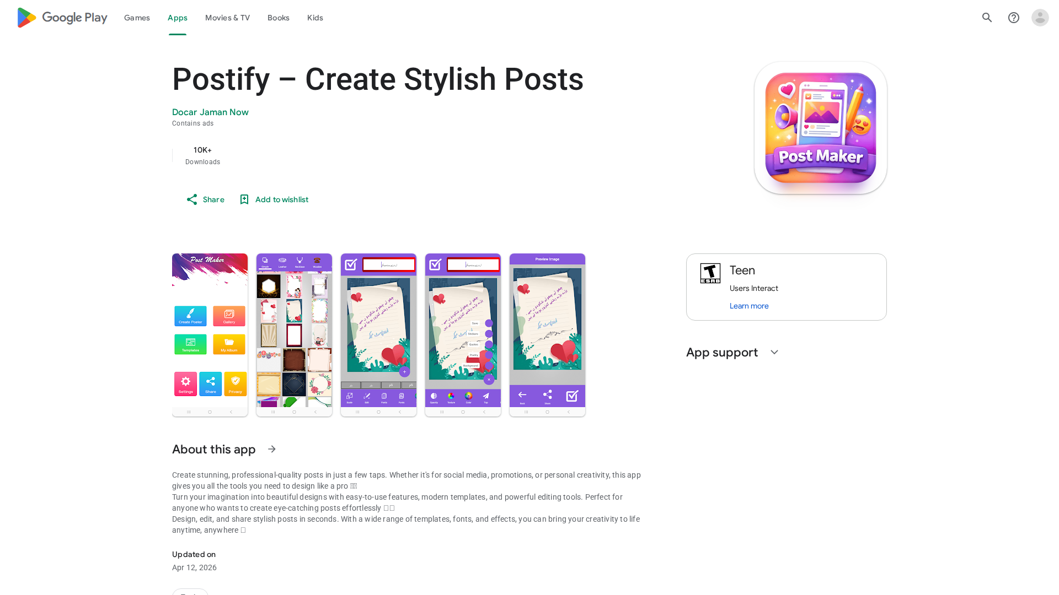Switch to the Movies & TV tab
The image size is (1059, 595).
(227, 18)
